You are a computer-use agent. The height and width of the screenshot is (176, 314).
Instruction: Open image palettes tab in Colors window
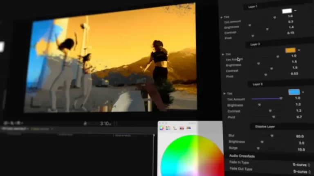tap(182, 128)
